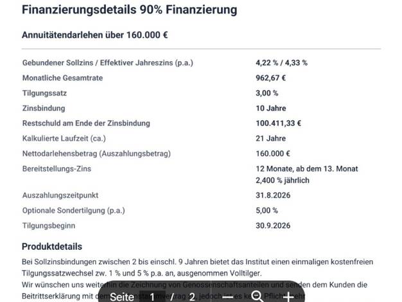
Task: Click the zoom out minus icon
Action: [227, 297]
